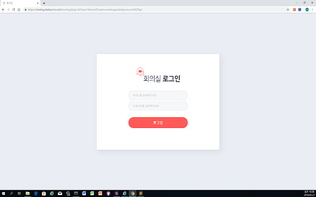Open Microsoft Store from the taskbar
Viewport: 316px width, 197px height.
44,194
